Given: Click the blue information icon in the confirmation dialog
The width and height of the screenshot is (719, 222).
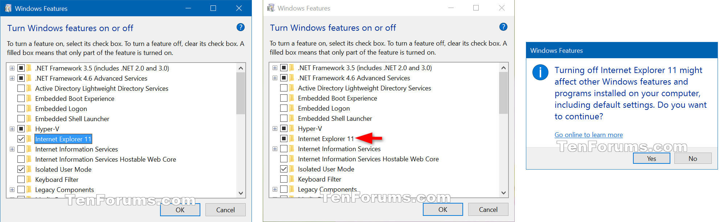Looking at the screenshot, I should tap(540, 72).
